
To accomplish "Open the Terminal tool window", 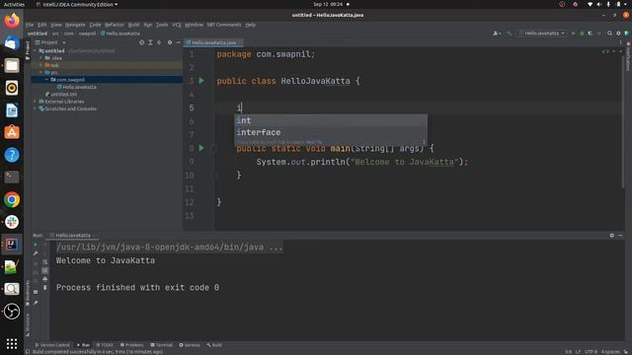I will (x=161, y=345).
